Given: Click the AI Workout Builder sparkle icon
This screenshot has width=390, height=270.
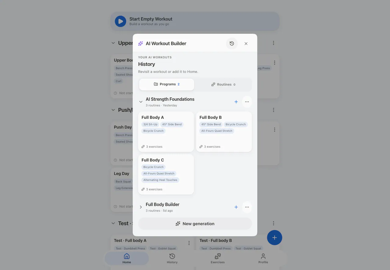Looking at the screenshot, I should [x=140, y=43].
